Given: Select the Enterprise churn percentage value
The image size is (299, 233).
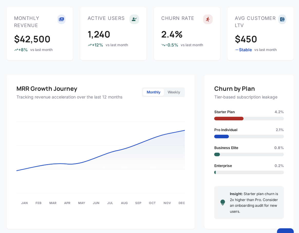Looking at the screenshot, I should pyautogui.click(x=279, y=166).
